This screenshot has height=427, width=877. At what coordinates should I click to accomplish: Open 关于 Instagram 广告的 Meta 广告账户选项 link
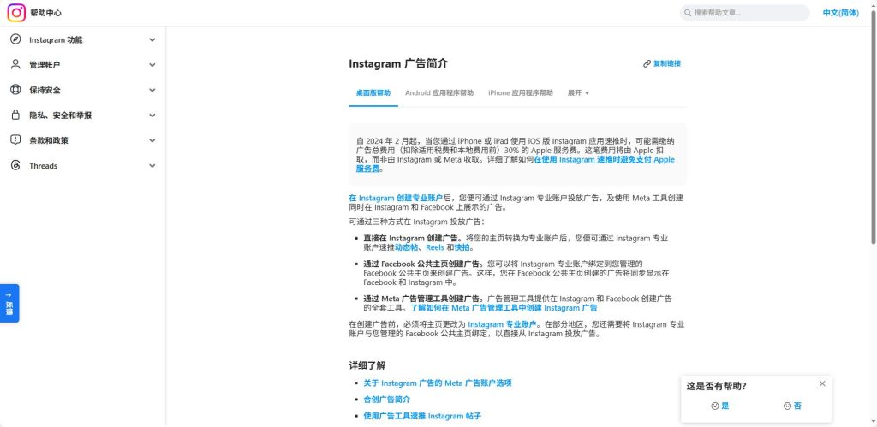pos(438,383)
